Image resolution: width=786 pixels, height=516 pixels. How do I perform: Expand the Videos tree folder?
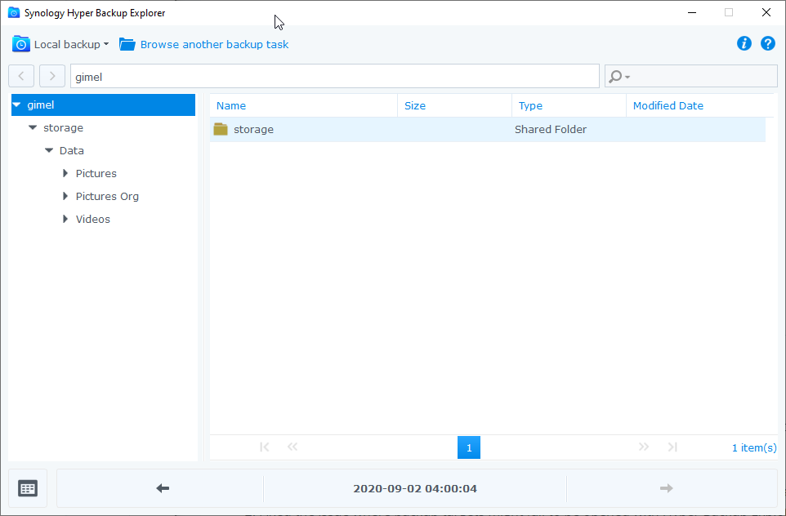coord(65,219)
